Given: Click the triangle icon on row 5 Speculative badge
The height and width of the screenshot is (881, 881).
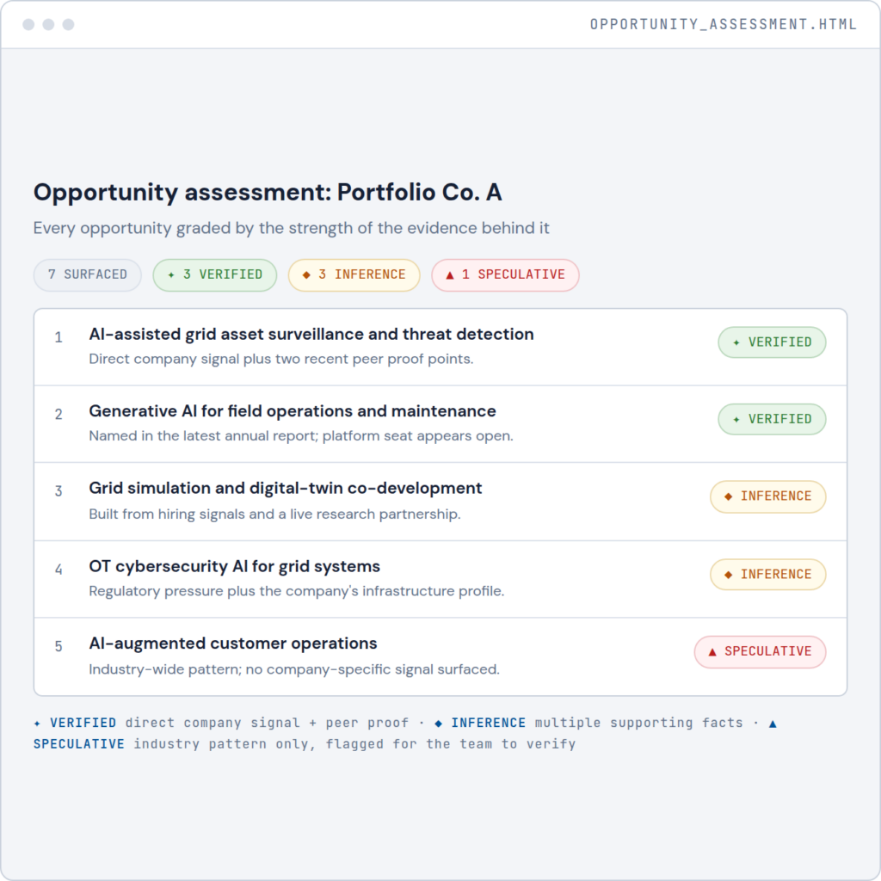Looking at the screenshot, I should [712, 652].
